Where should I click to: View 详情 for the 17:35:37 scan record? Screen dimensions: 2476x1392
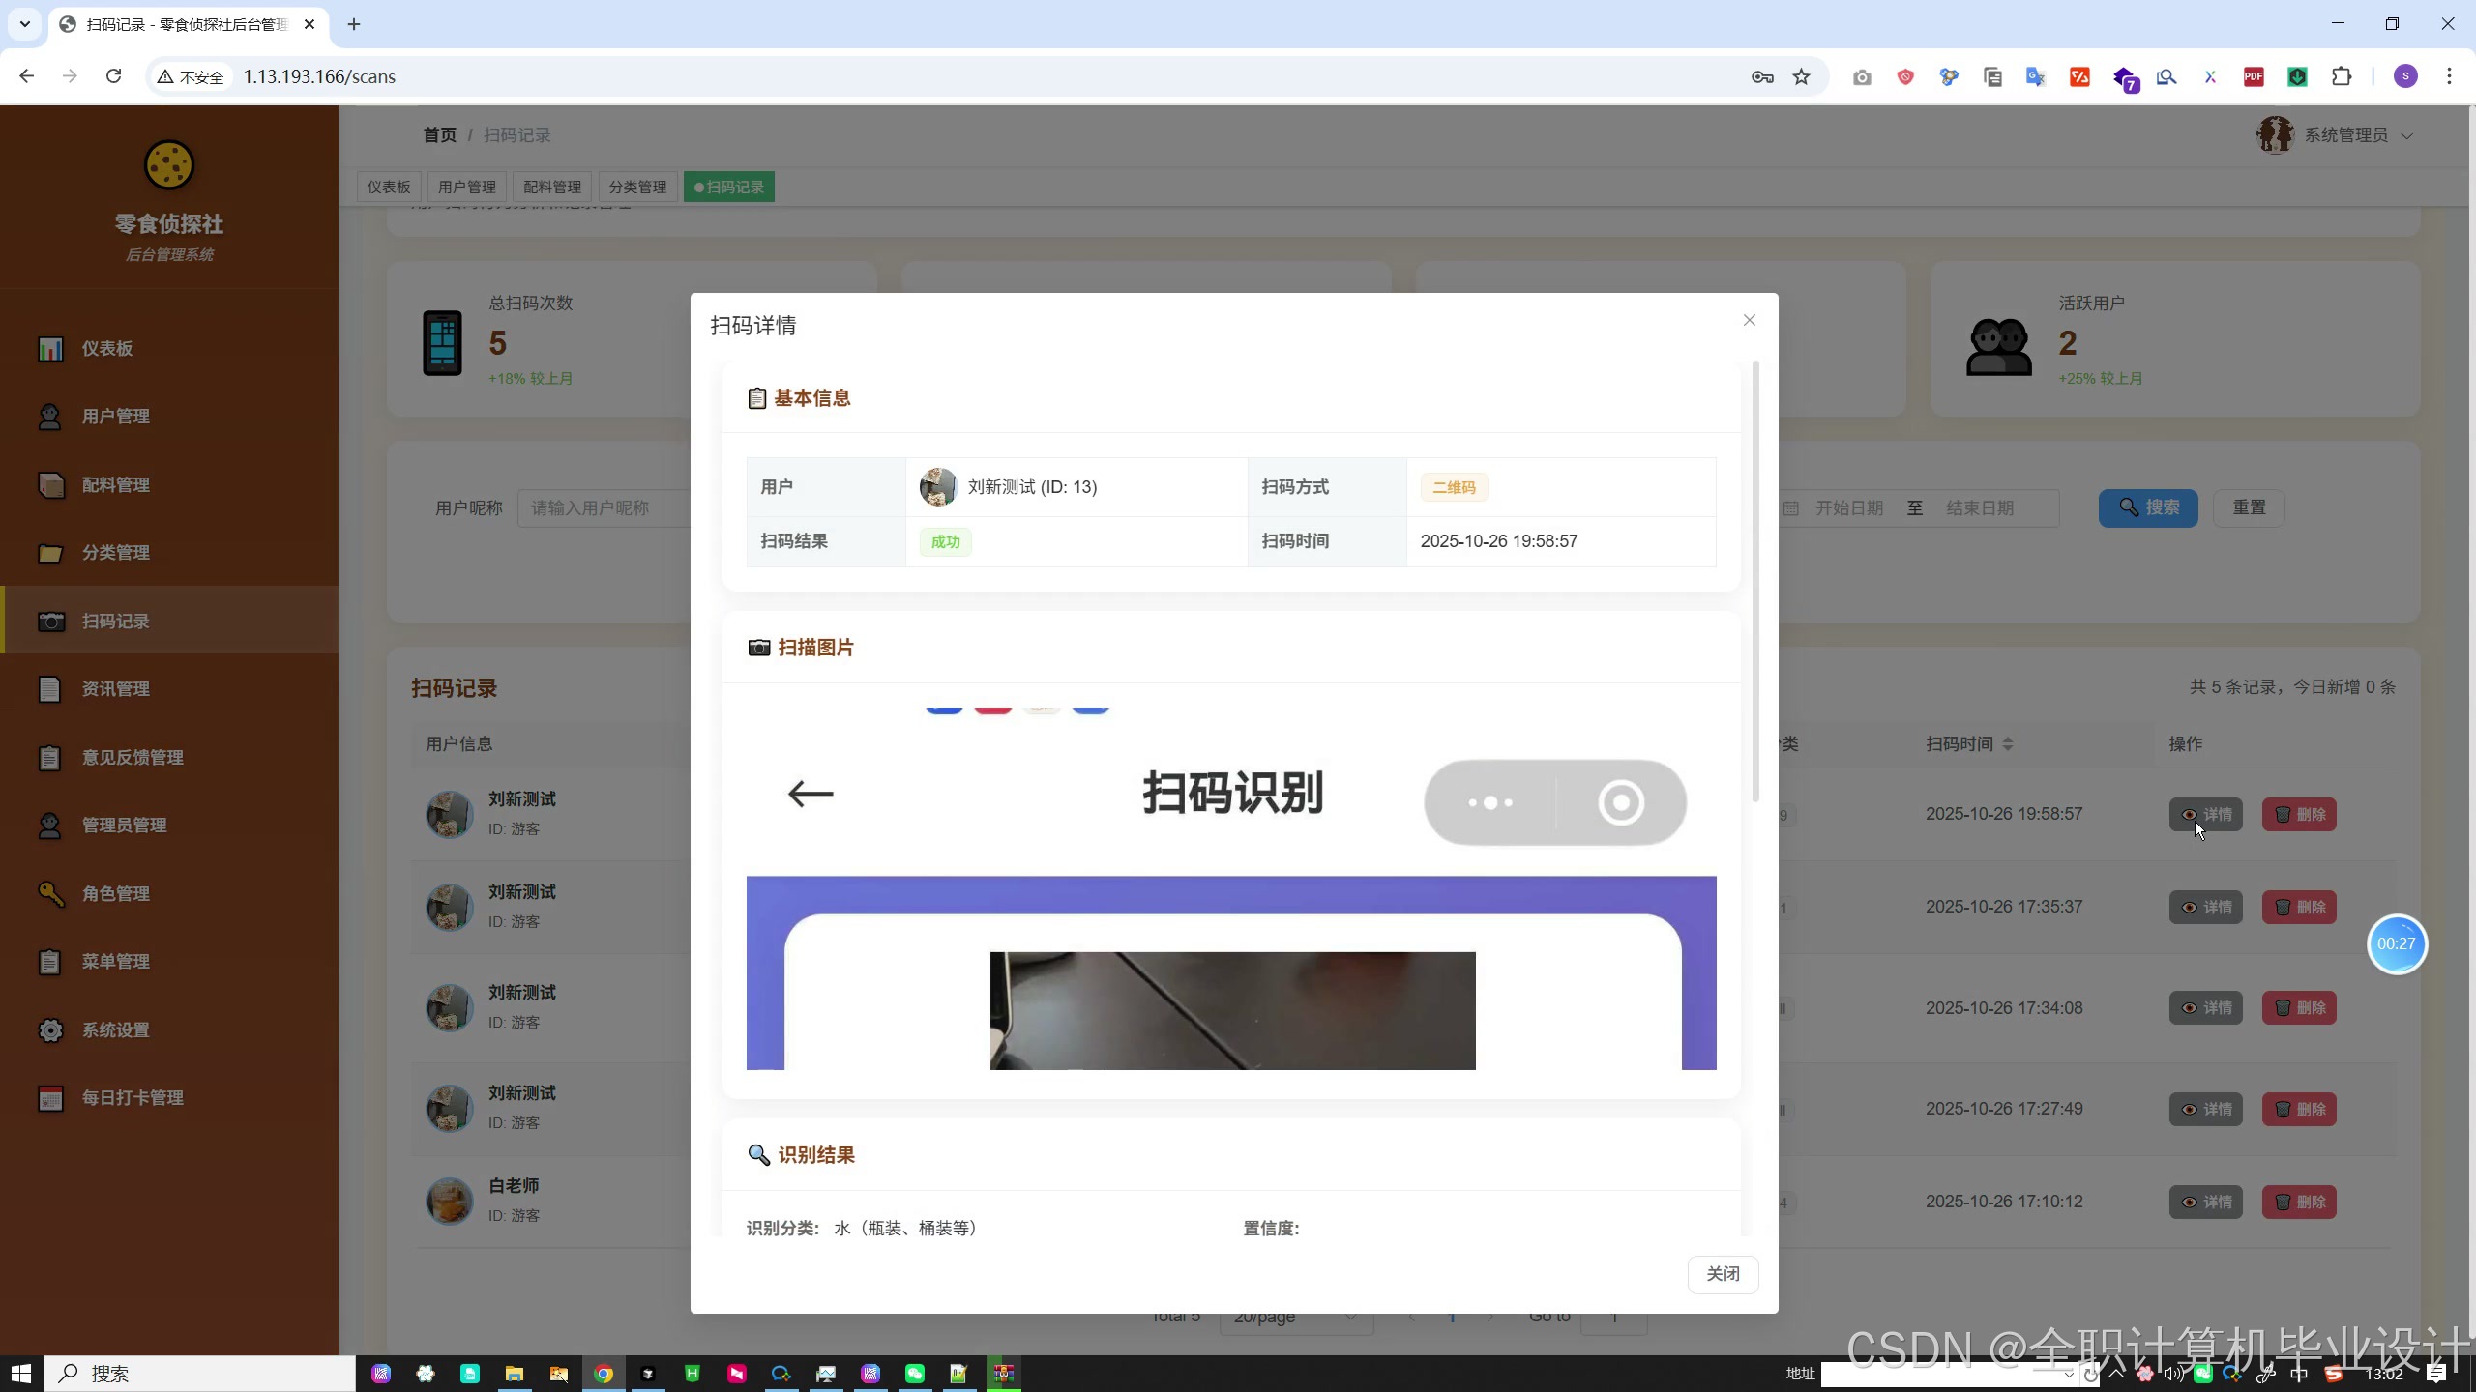[2205, 907]
